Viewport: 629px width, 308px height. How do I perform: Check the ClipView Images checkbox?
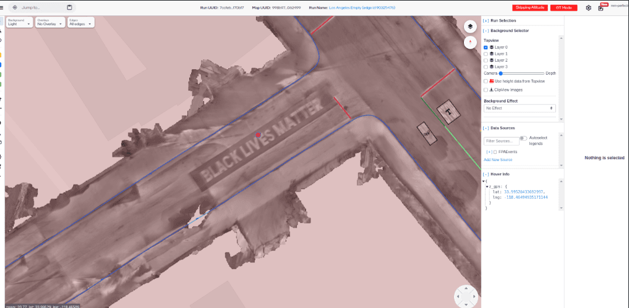[x=486, y=89]
